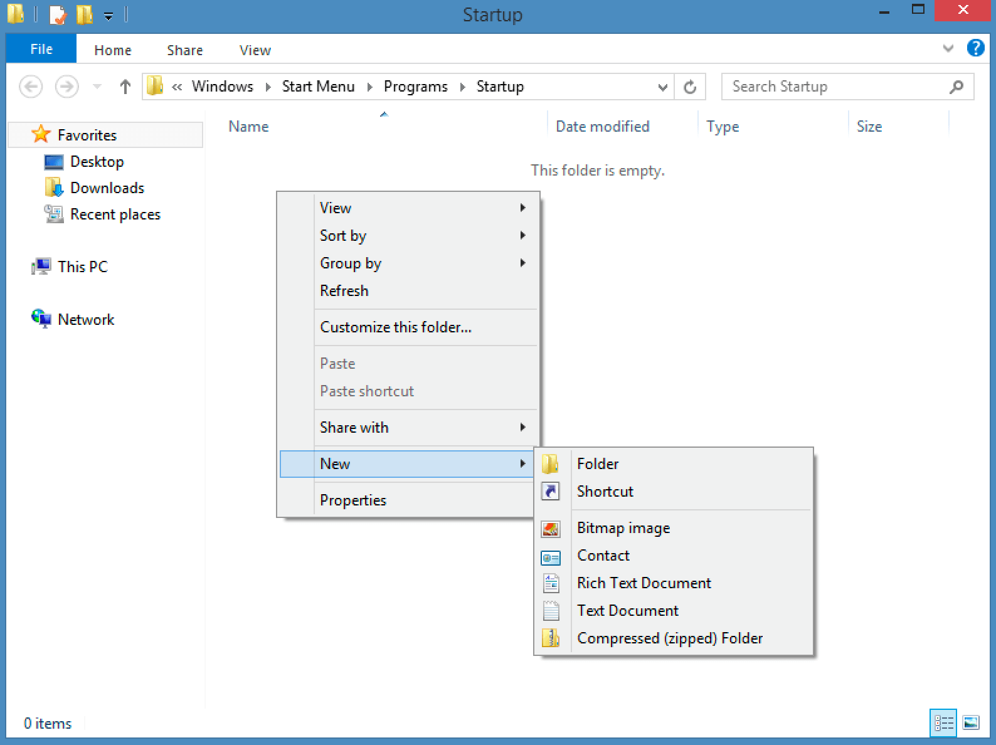
Task: Click the New folder quick access icon
Action: pos(85,14)
